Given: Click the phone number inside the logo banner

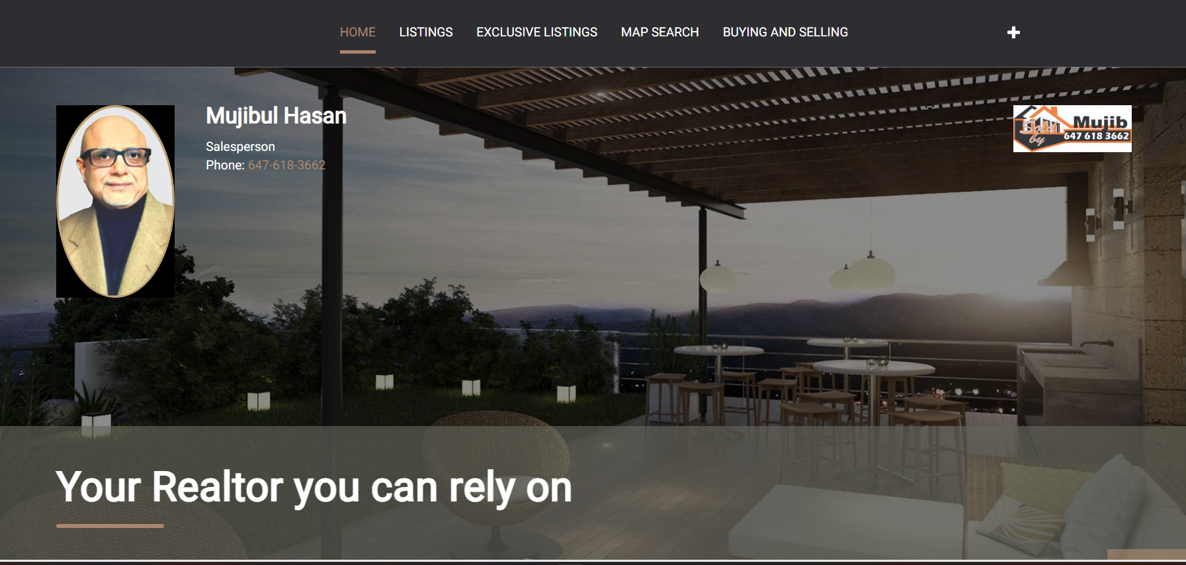Looking at the screenshot, I should tap(1096, 136).
